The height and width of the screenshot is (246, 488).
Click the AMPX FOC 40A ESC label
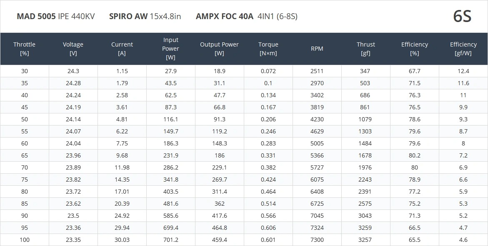coord(246,17)
